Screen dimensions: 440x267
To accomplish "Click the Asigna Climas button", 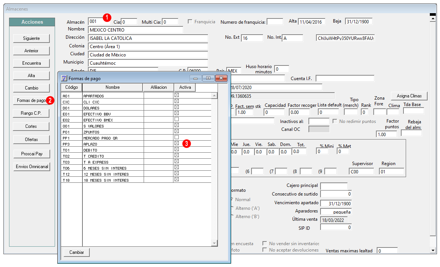I will tap(409, 96).
